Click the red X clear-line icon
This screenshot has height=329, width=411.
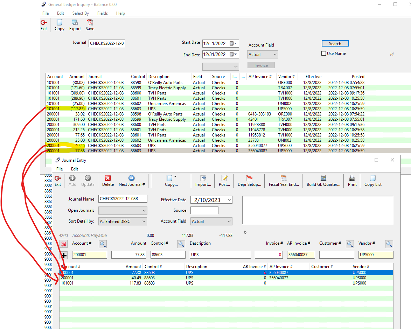point(63,244)
